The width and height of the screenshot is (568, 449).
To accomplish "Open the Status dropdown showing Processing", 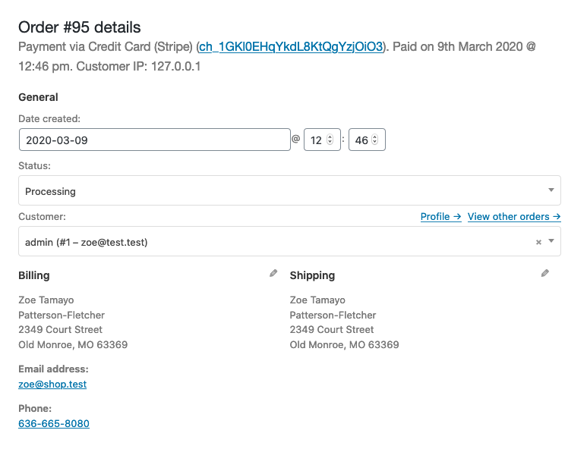I will coord(289,190).
